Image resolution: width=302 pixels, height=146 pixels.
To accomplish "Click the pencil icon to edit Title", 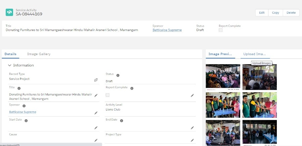I will (96, 96).
